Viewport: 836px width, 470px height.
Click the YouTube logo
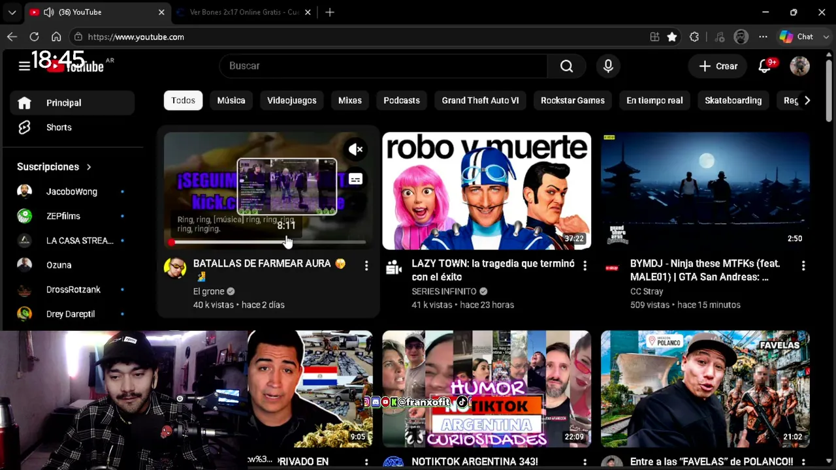[75, 65]
